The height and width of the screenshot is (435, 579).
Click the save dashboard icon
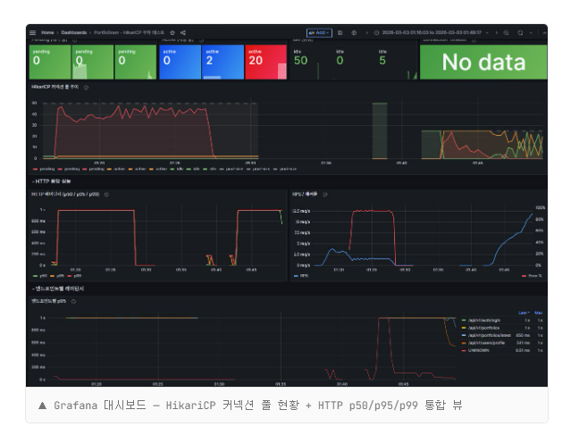click(x=340, y=33)
